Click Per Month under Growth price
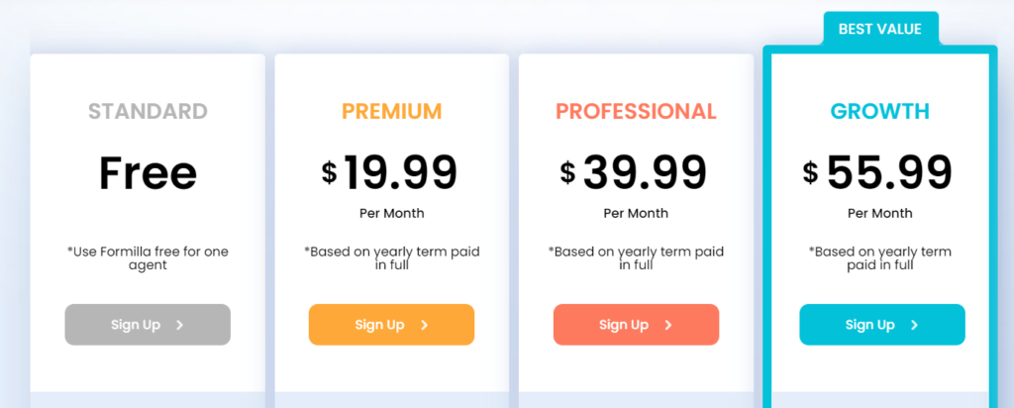This screenshot has height=408, width=1014. coord(880,213)
